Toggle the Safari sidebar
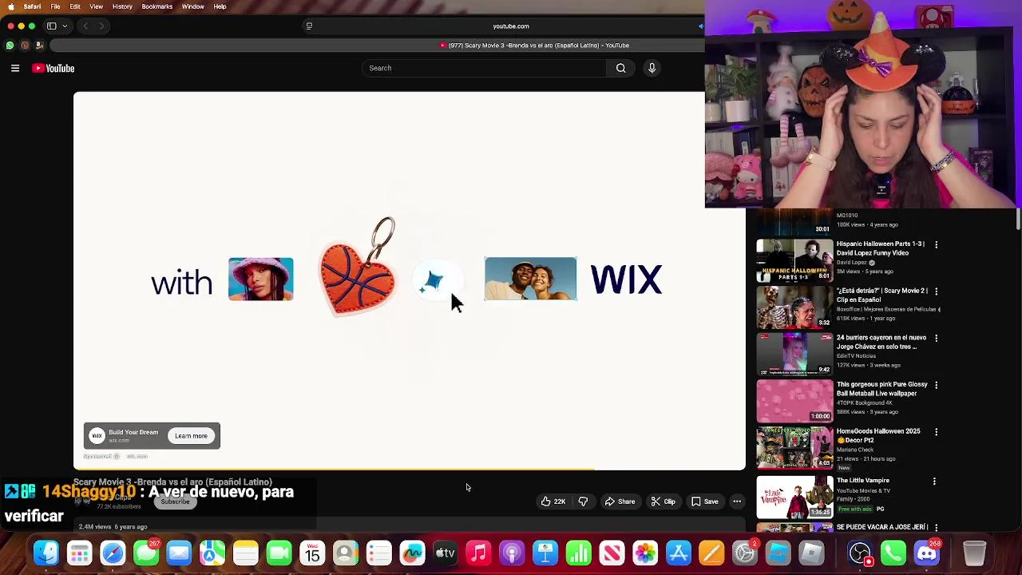 (51, 26)
